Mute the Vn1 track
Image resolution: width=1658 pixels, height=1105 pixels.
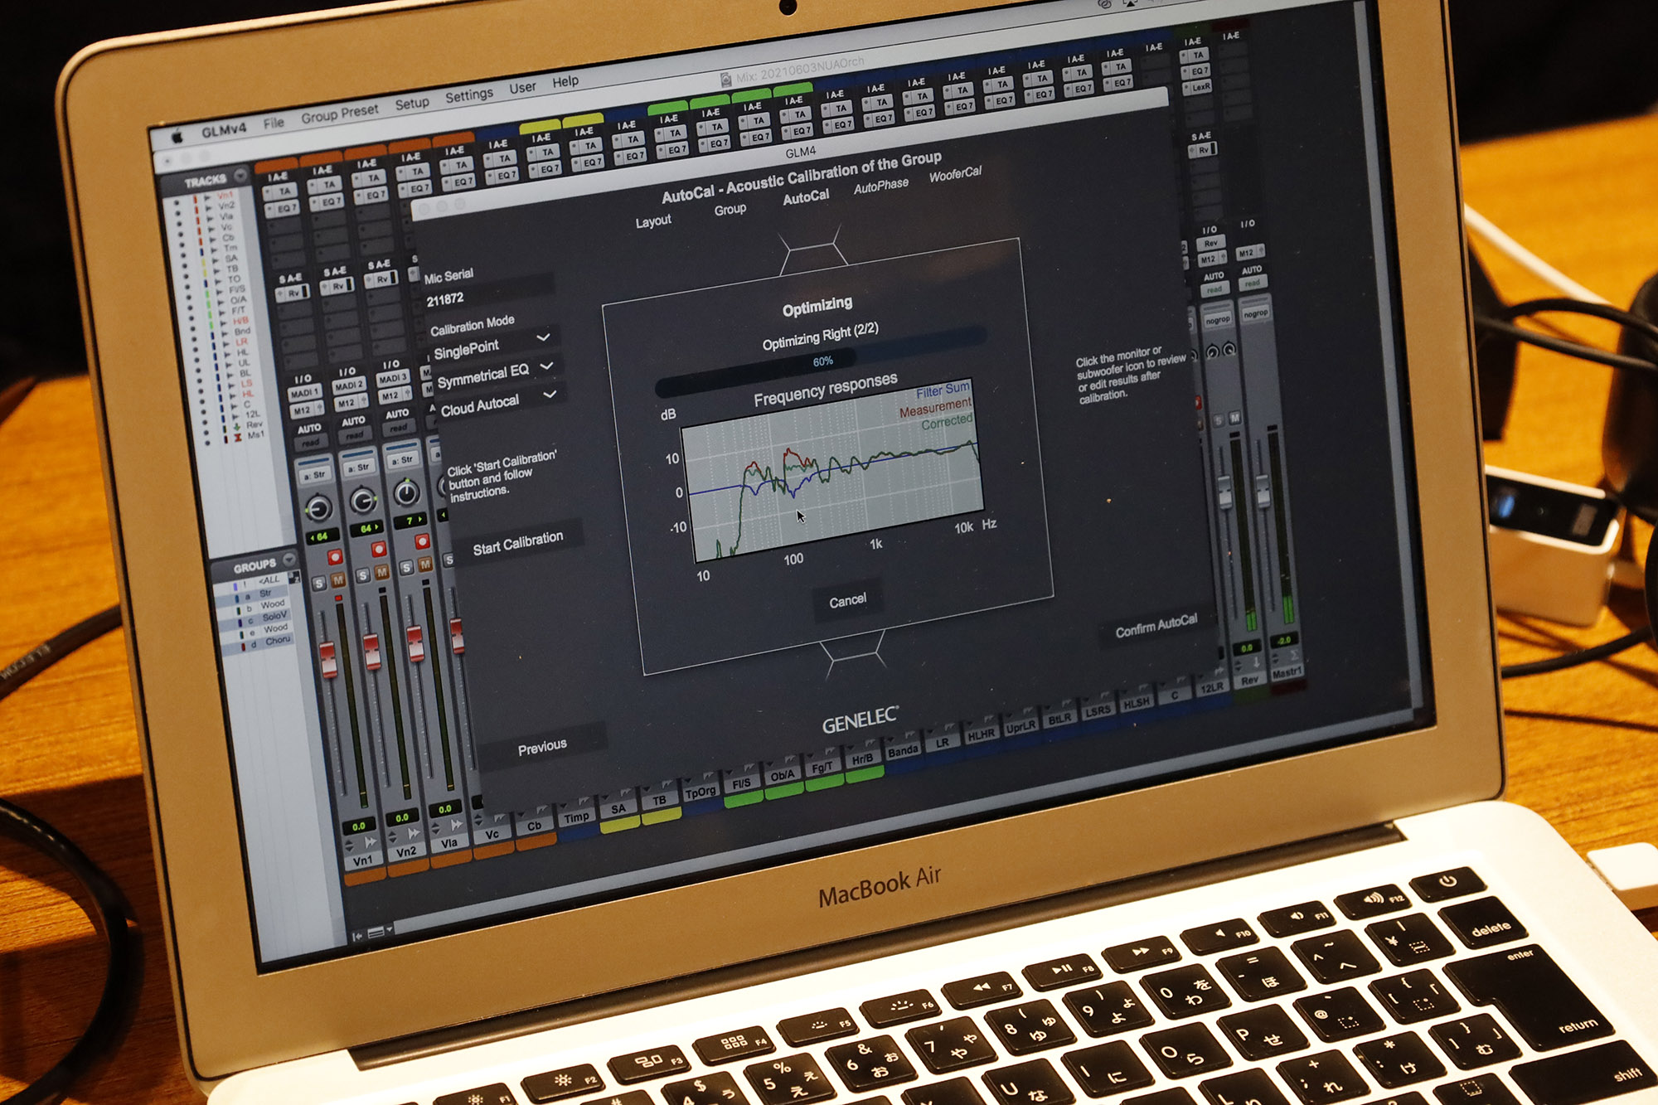(x=338, y=580)
